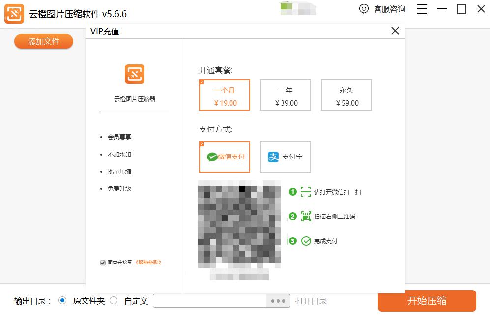490x317 pixels.
Task: Click the 免费升级 benefit text
Action: pyautogui.click(x=119, y=189)
